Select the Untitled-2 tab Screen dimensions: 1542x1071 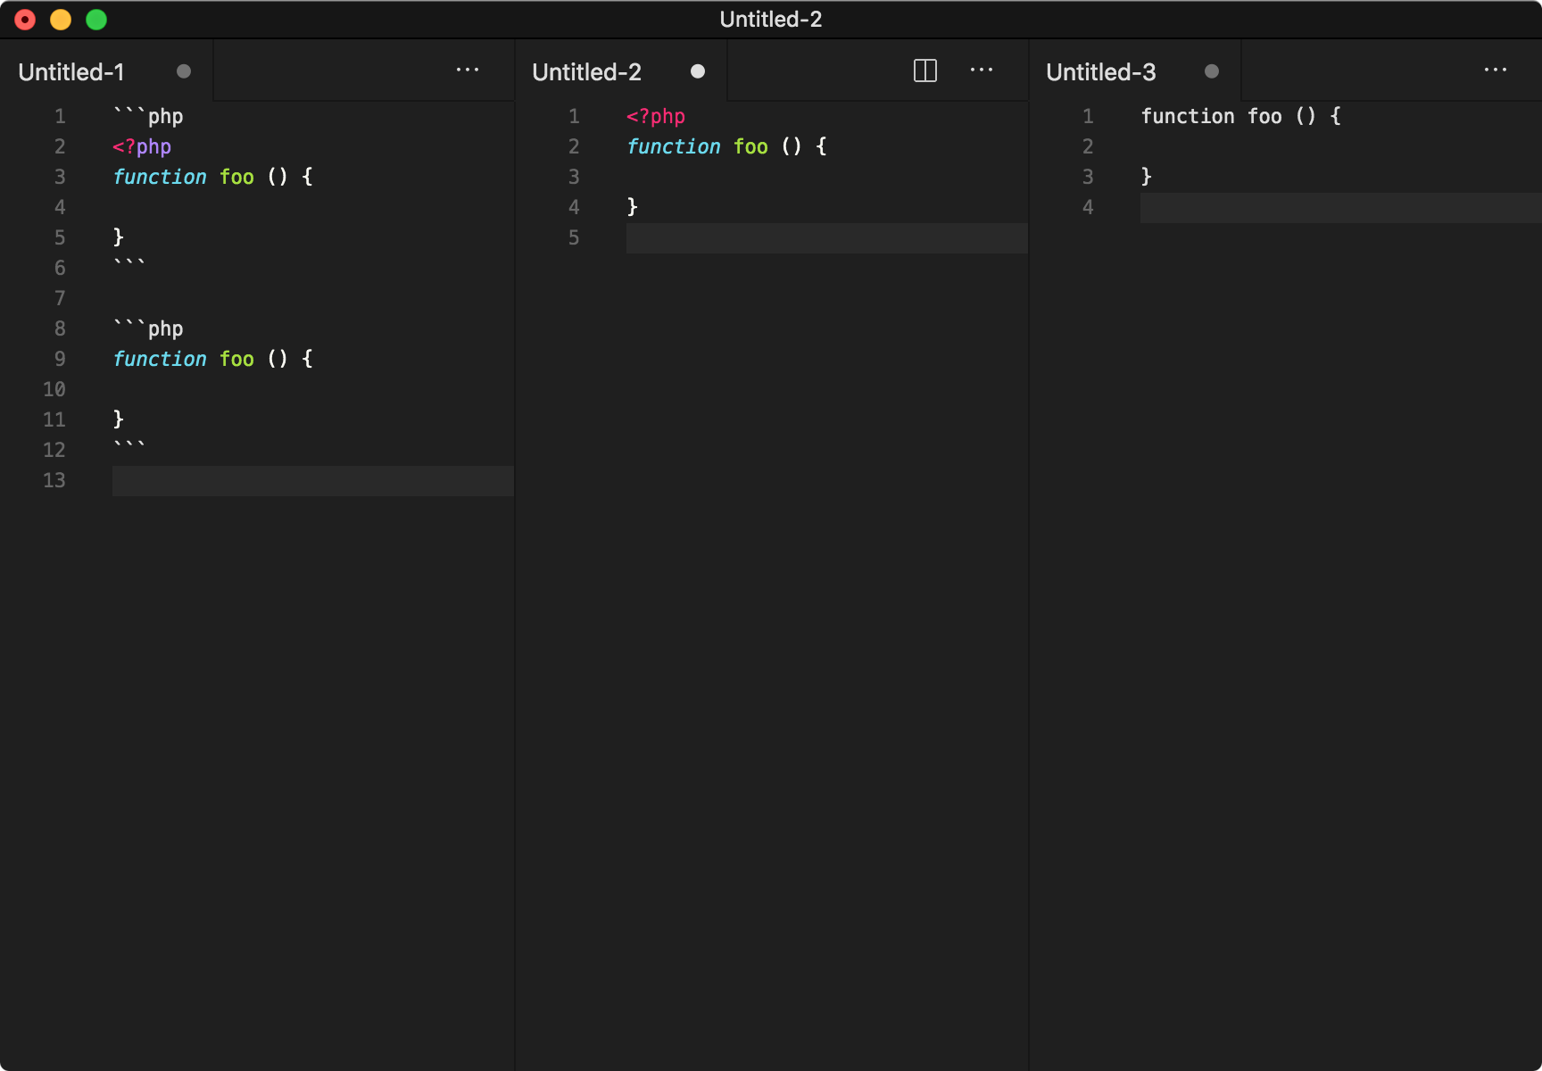[587, 71]
